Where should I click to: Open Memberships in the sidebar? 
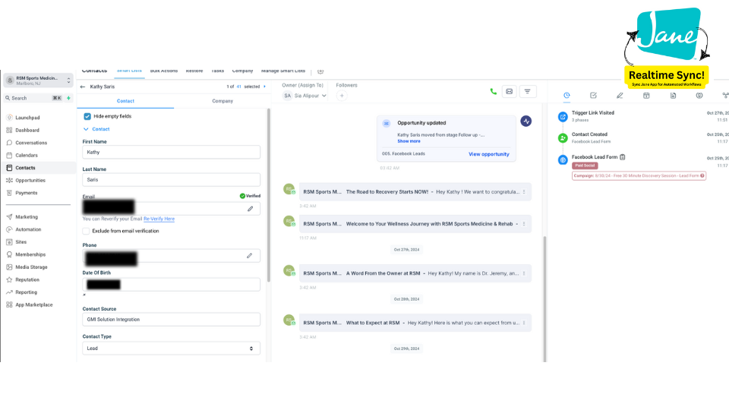tap(30, 255)
